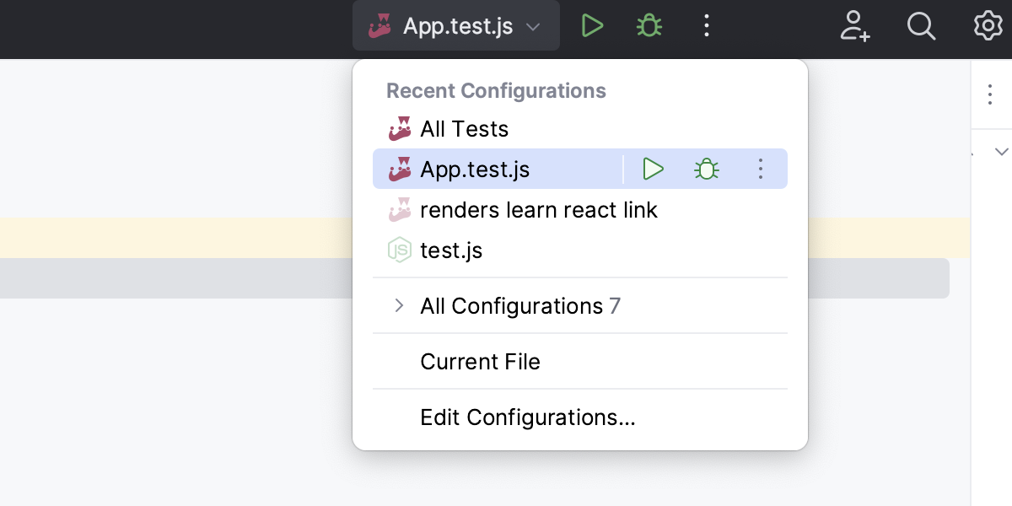
Task: Click the Jest icon next to All Tests
Action: [x=401, y=128]
